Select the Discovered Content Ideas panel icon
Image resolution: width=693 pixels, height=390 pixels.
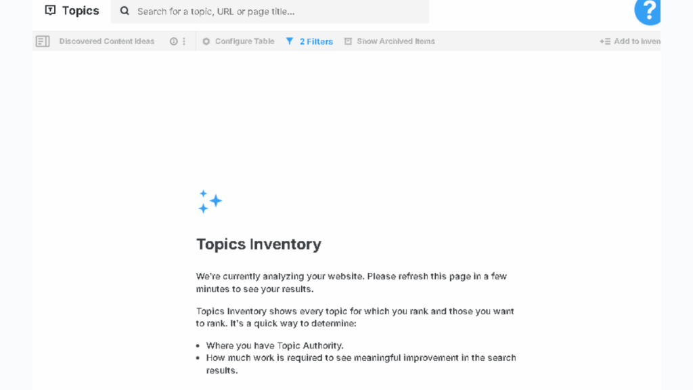pyautogui.click(x=43, y=41)
